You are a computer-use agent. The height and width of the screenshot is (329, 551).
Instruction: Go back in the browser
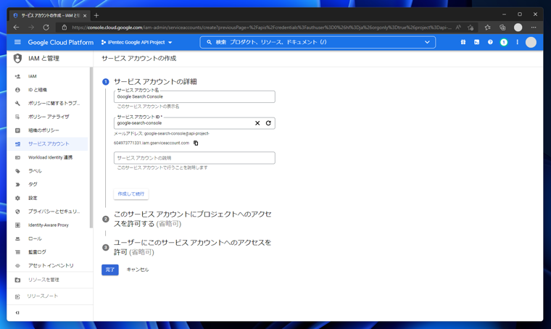(16, 28)
